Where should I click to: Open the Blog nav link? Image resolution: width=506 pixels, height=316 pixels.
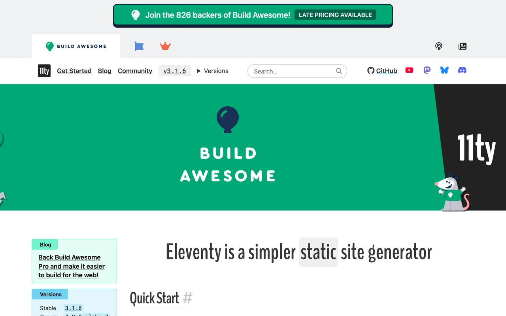(105, 71)
